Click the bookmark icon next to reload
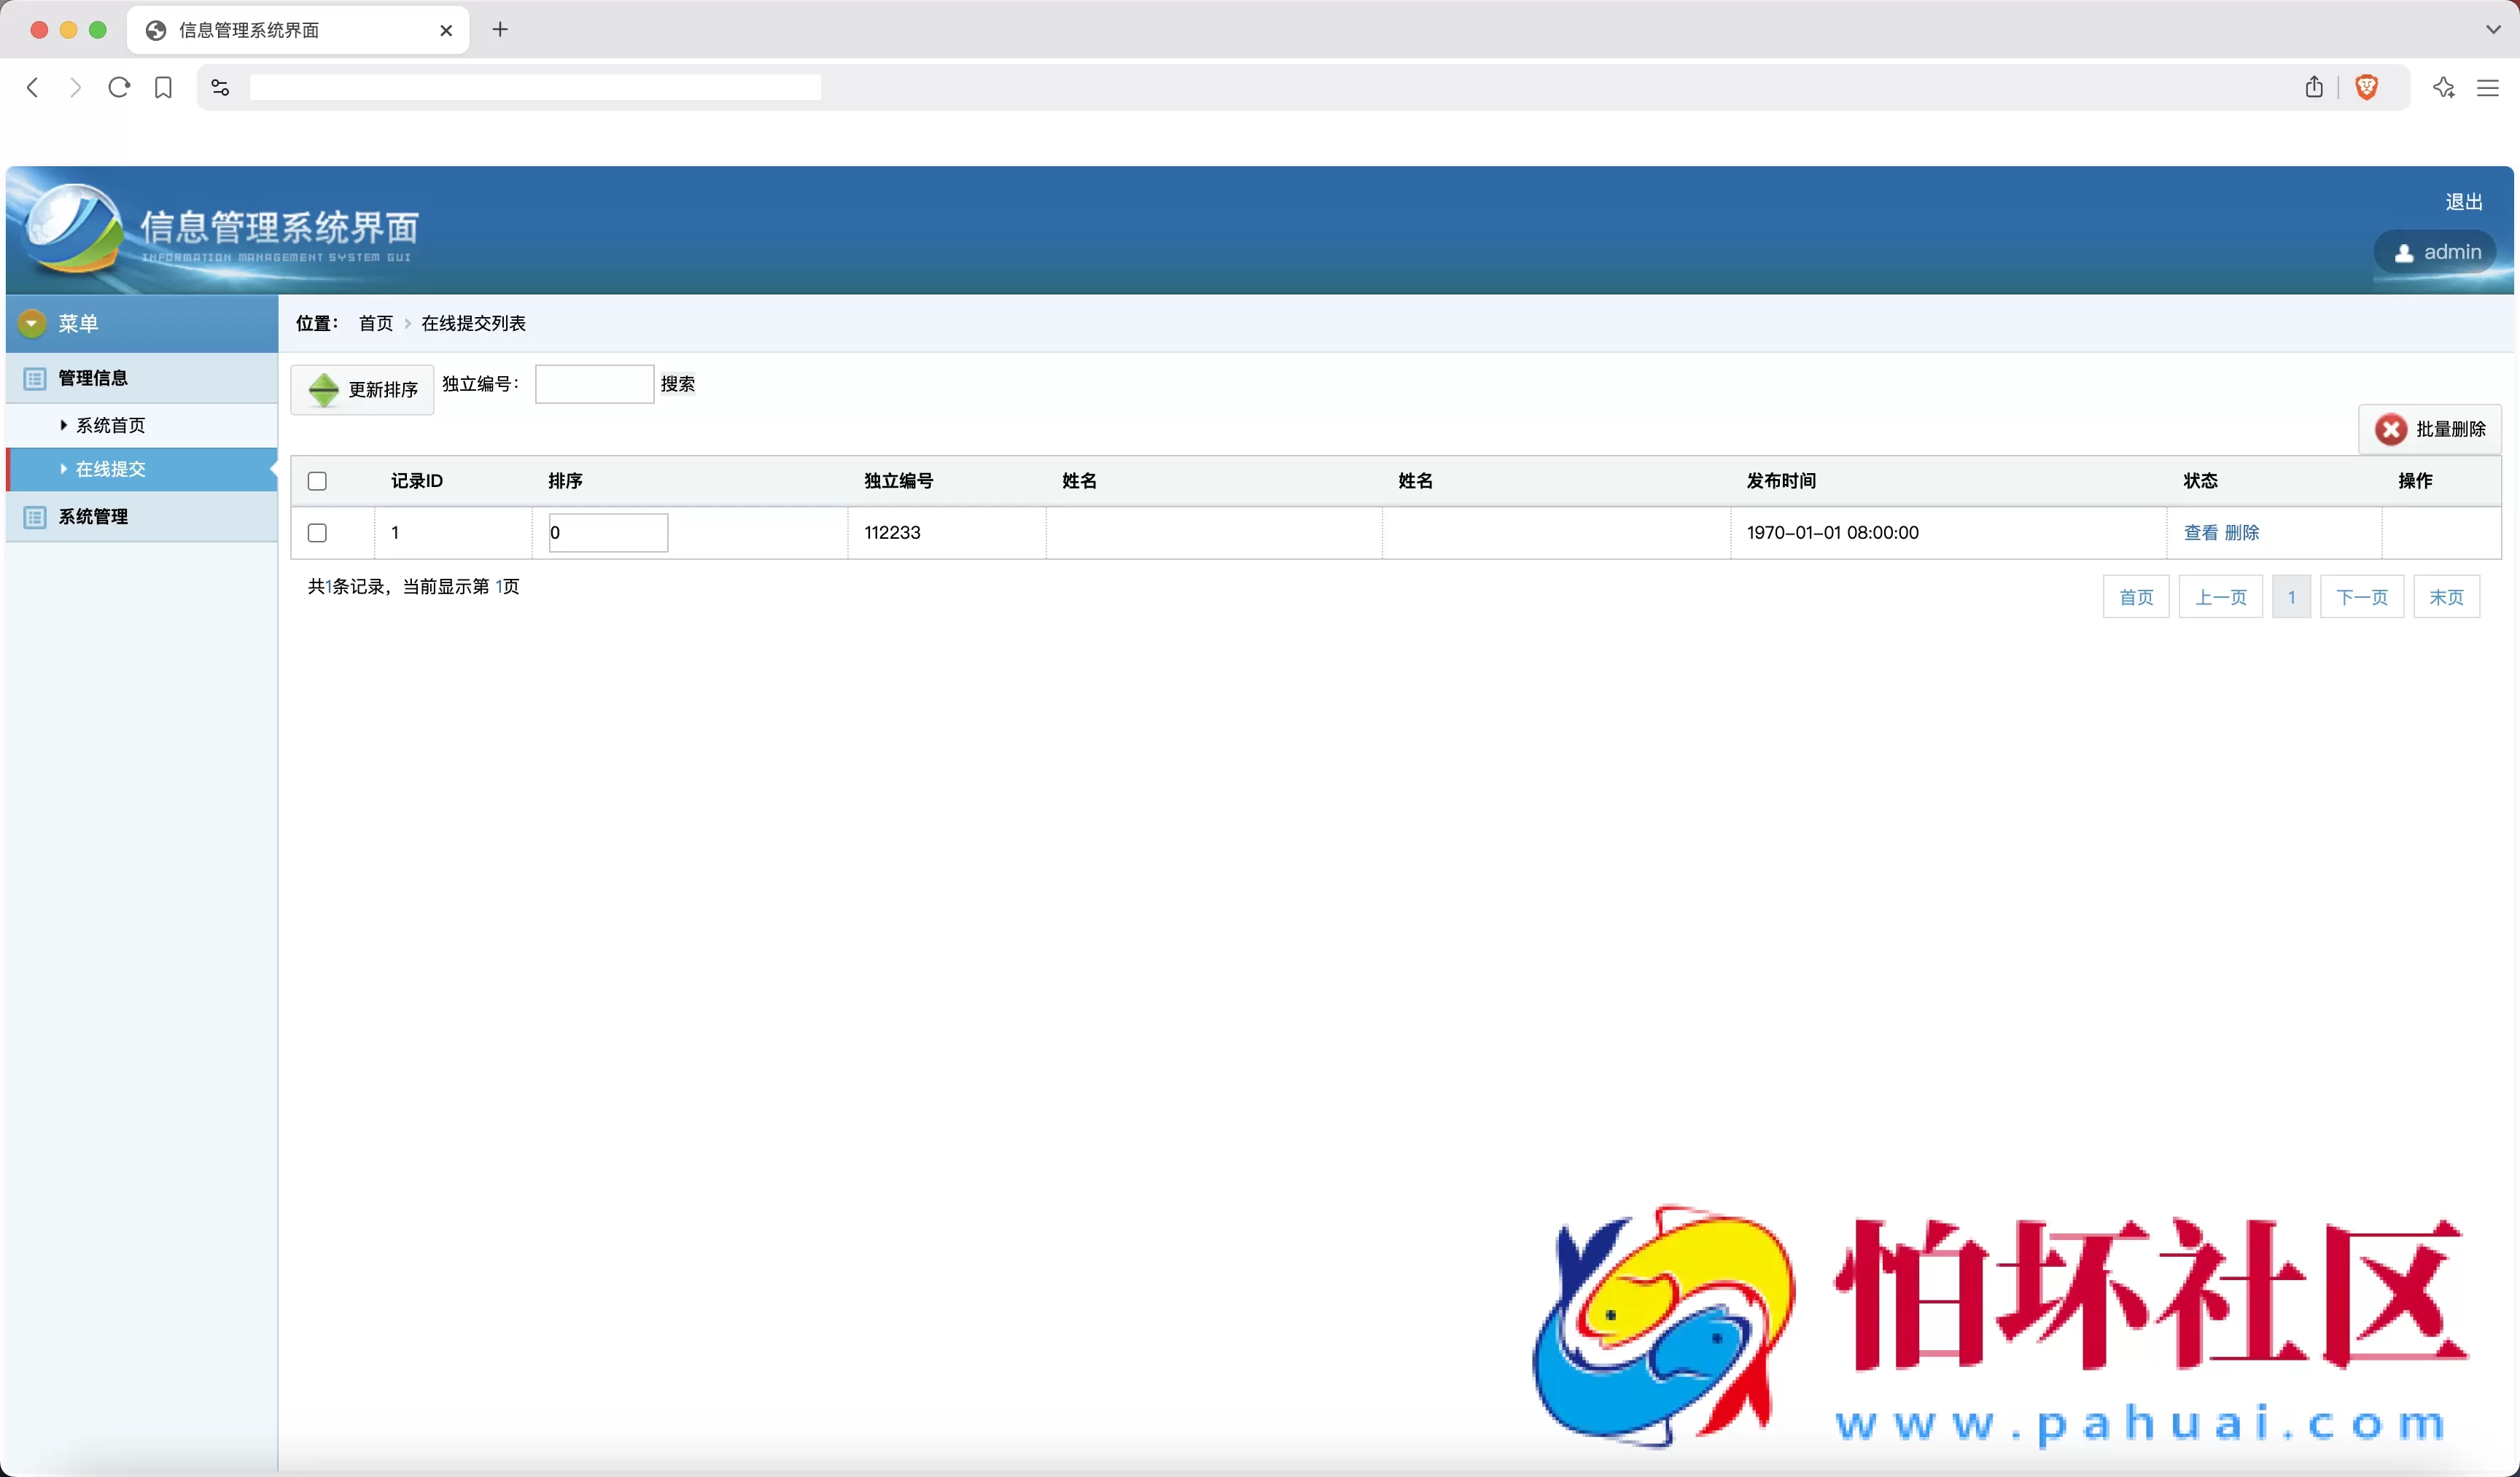This screenshot has height=1477, width=2520. [x=163, y=87]
